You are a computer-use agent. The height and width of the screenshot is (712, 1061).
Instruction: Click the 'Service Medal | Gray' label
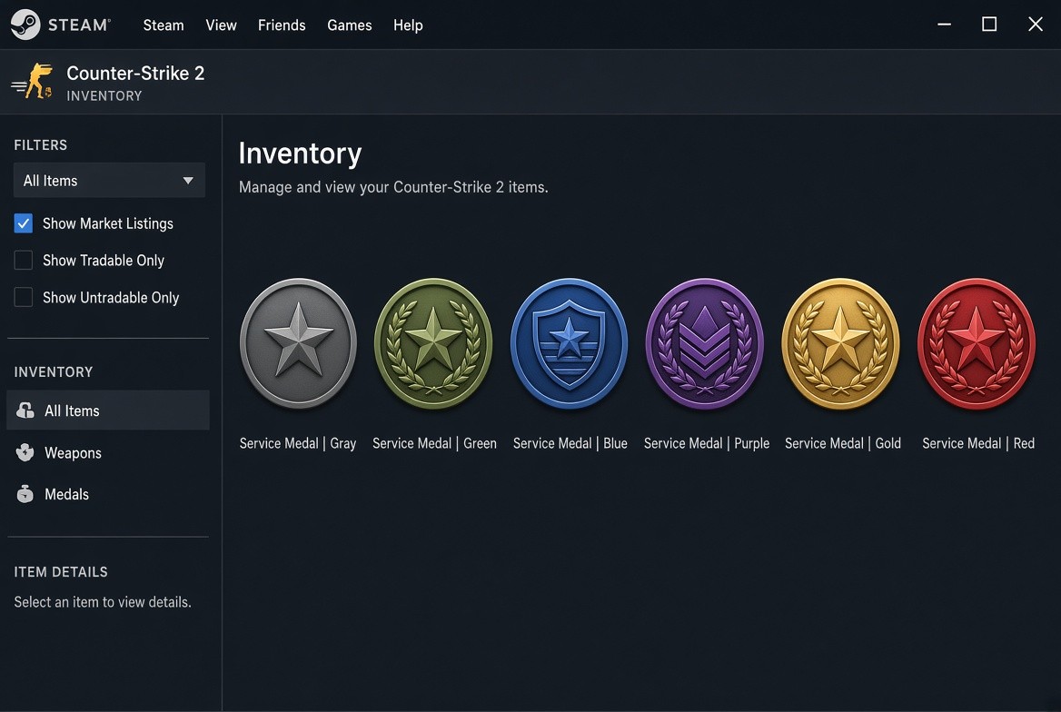298,443
